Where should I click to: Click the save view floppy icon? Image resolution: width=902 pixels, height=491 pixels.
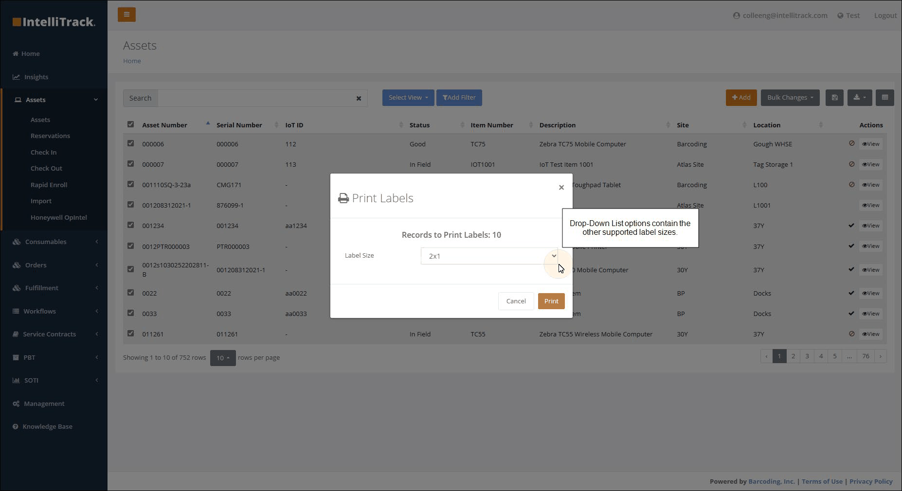coord(834,98)
